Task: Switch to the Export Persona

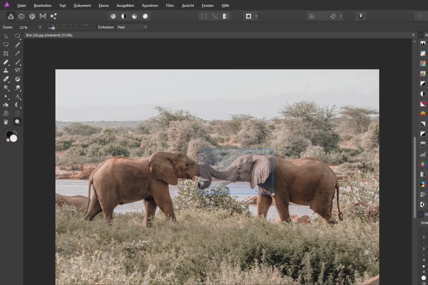Action: point(53,16)
